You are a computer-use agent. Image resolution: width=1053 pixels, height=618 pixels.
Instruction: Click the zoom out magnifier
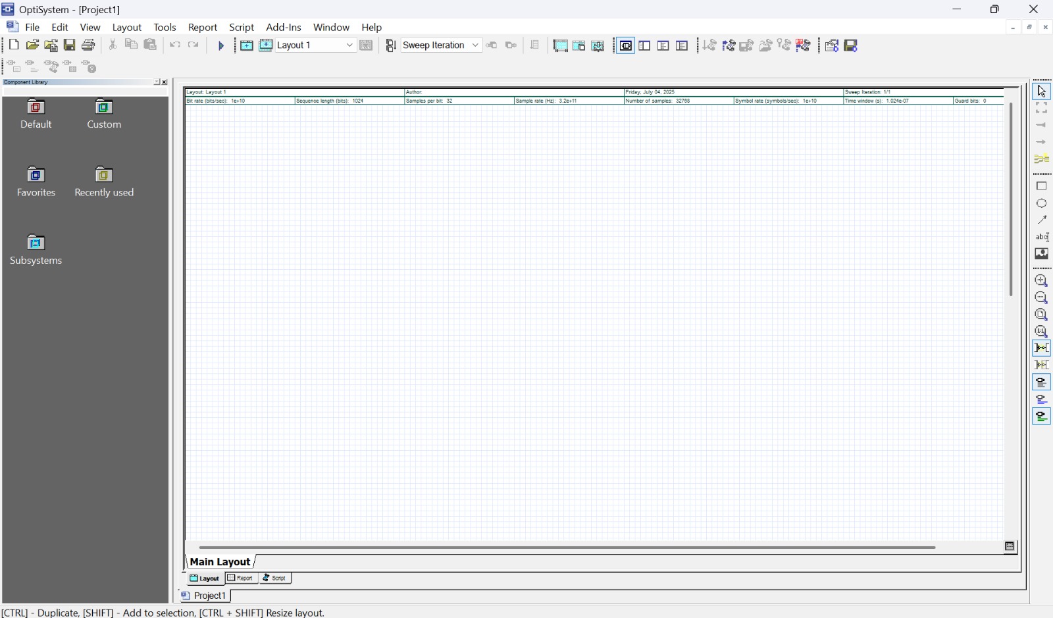[1041, 298]
